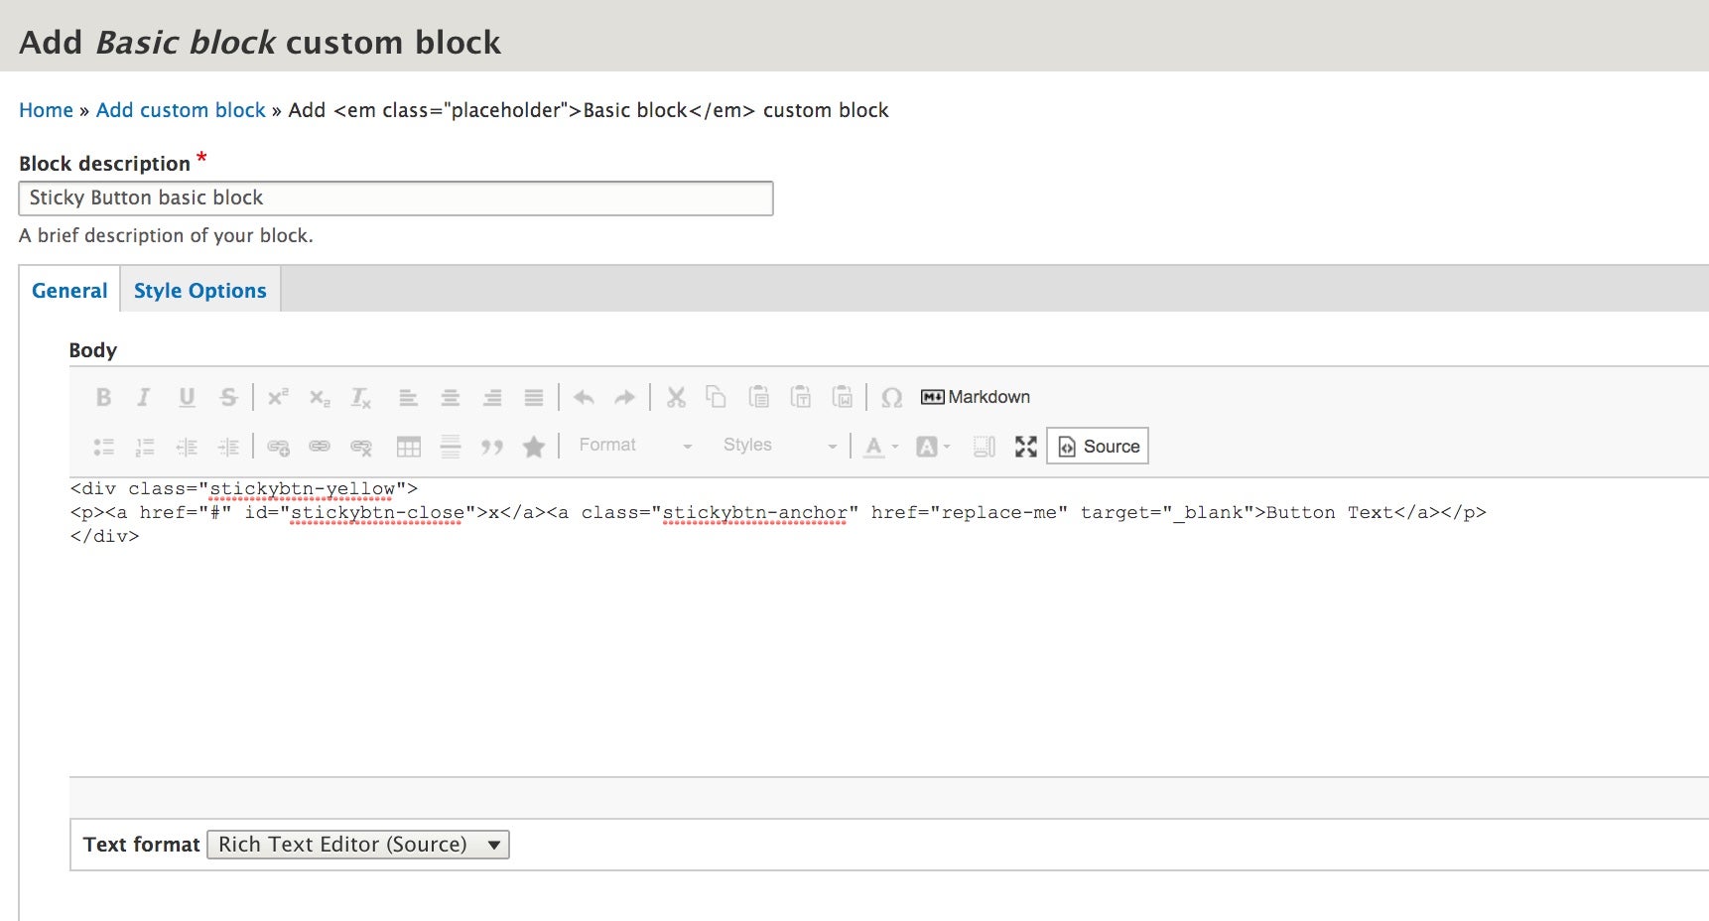Toggle bold text formatting

(102, 397)
